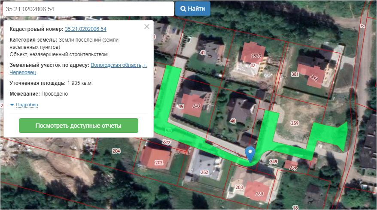Select parcel labeled 252 on map

pos(204,172)
